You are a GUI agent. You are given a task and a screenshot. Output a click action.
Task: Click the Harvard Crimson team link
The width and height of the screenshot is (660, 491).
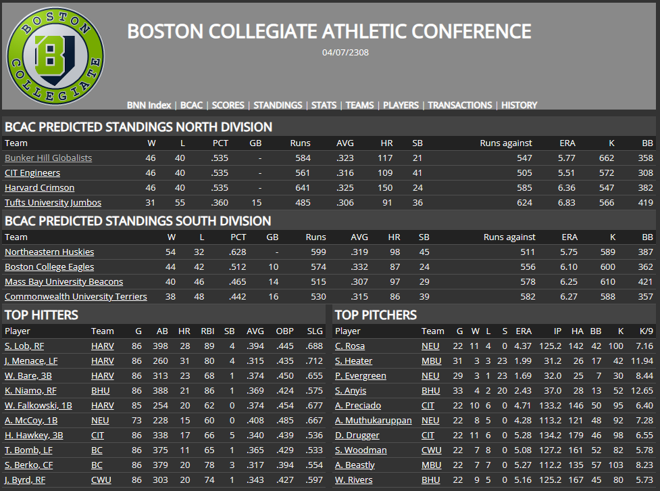pyautogui.click(x=39, y=187)
